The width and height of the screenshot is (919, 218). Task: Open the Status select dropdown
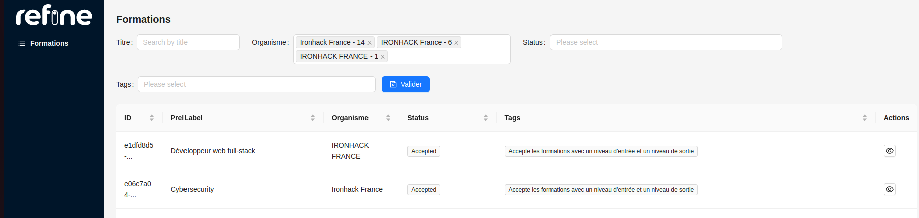click(x=666, y=42)
